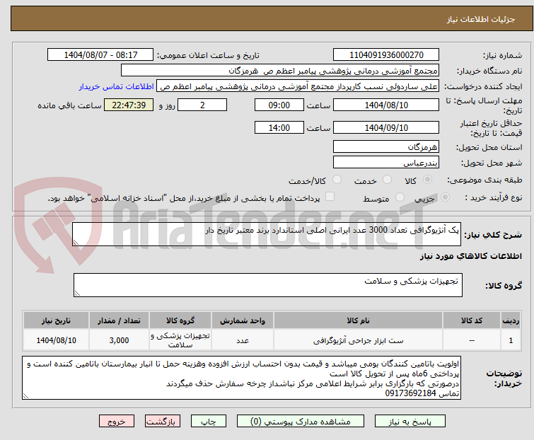534x440 pixels.
Task: Click the row number 1 cell
Action: tap(511, 340)
